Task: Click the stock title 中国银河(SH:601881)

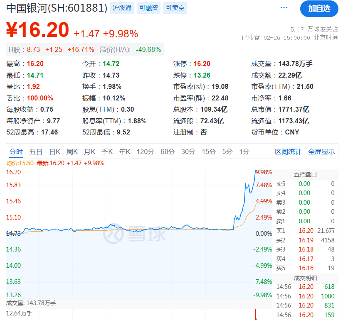Action: coord(57,8)
